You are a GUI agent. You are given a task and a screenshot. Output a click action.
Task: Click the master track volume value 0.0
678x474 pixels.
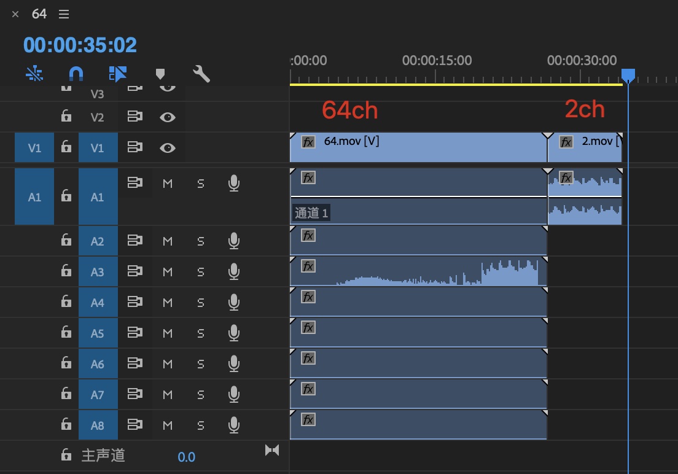click(186, 457)
